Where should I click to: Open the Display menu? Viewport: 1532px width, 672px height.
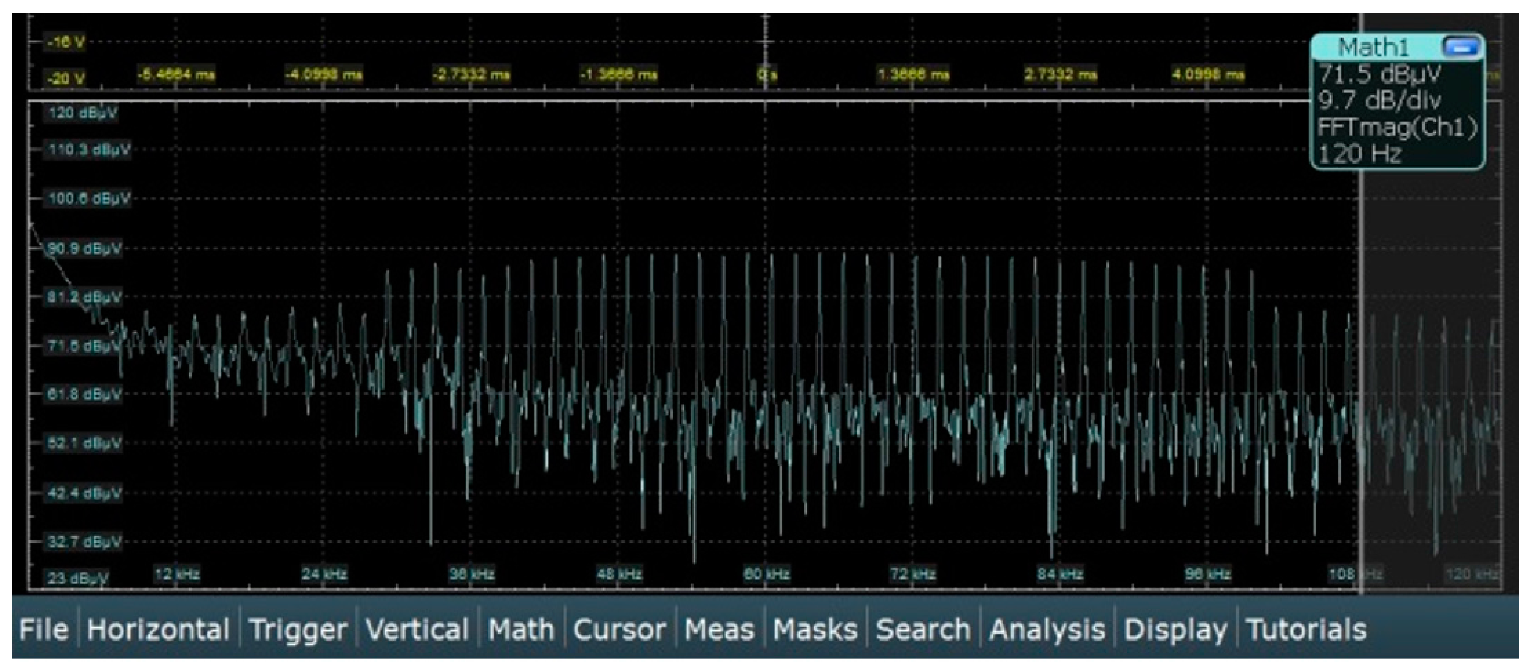pos(1175,629)
